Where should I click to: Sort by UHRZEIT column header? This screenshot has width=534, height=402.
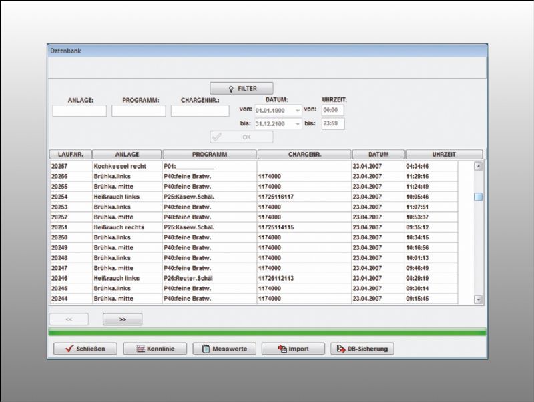pyautogui.click(x=444, y=155)
